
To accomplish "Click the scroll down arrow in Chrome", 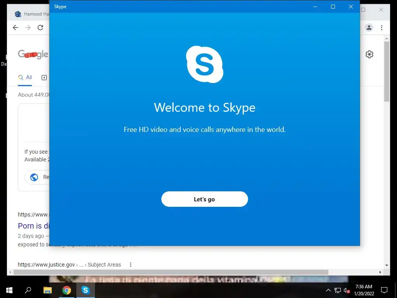I will (x=387, y=265).
